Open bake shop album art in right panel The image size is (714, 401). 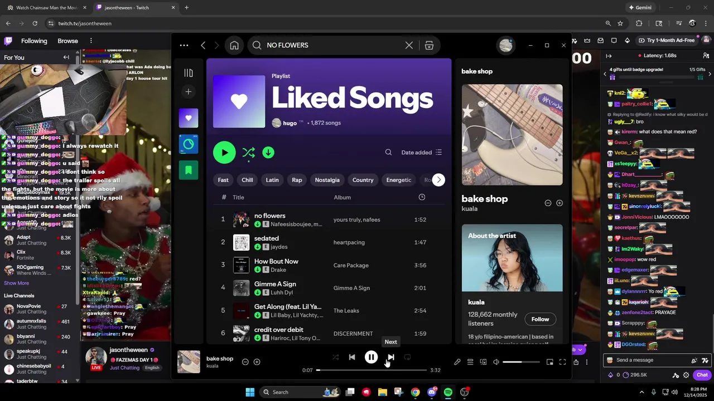pos(512,135)
